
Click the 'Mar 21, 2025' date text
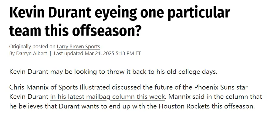click(99, 53)
